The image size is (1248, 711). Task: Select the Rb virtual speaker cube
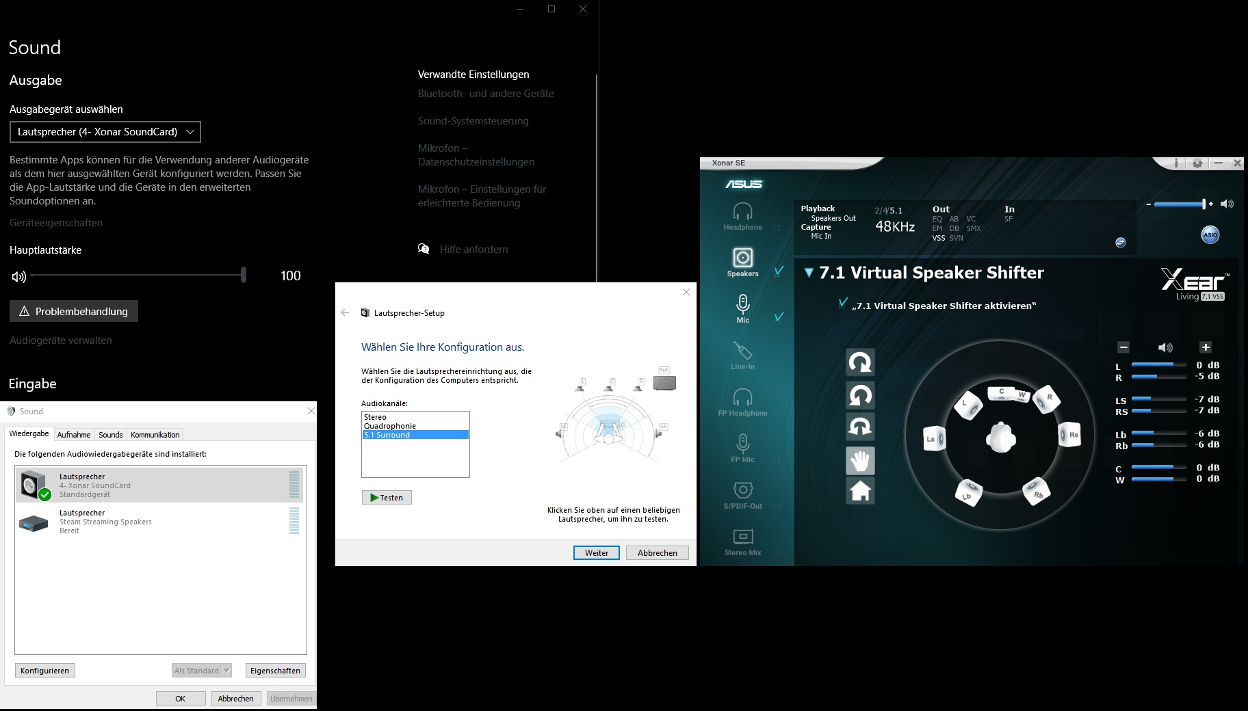click(x=1036, y=492)
